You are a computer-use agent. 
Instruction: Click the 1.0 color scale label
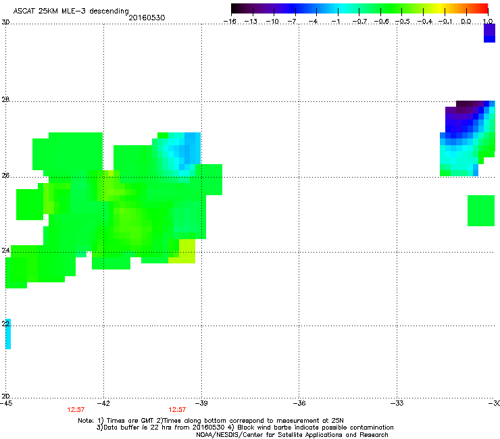pyautogui.click(x=488, y=22)
